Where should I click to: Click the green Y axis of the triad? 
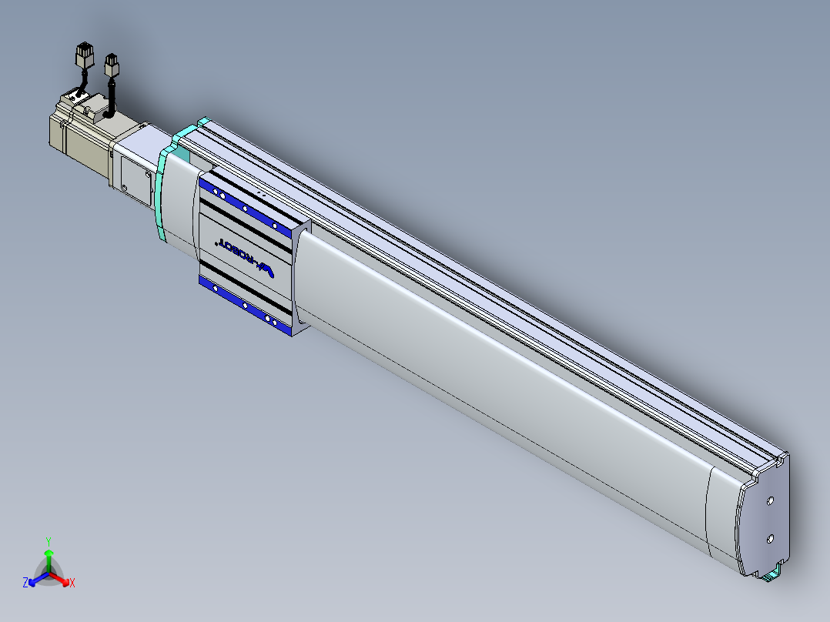point(49,560)
